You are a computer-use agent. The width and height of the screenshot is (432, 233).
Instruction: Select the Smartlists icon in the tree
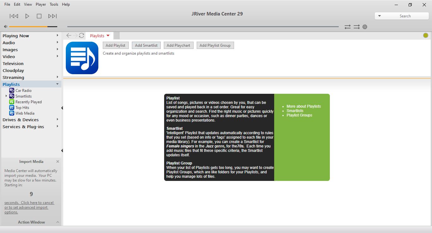[x=12, y=96]
